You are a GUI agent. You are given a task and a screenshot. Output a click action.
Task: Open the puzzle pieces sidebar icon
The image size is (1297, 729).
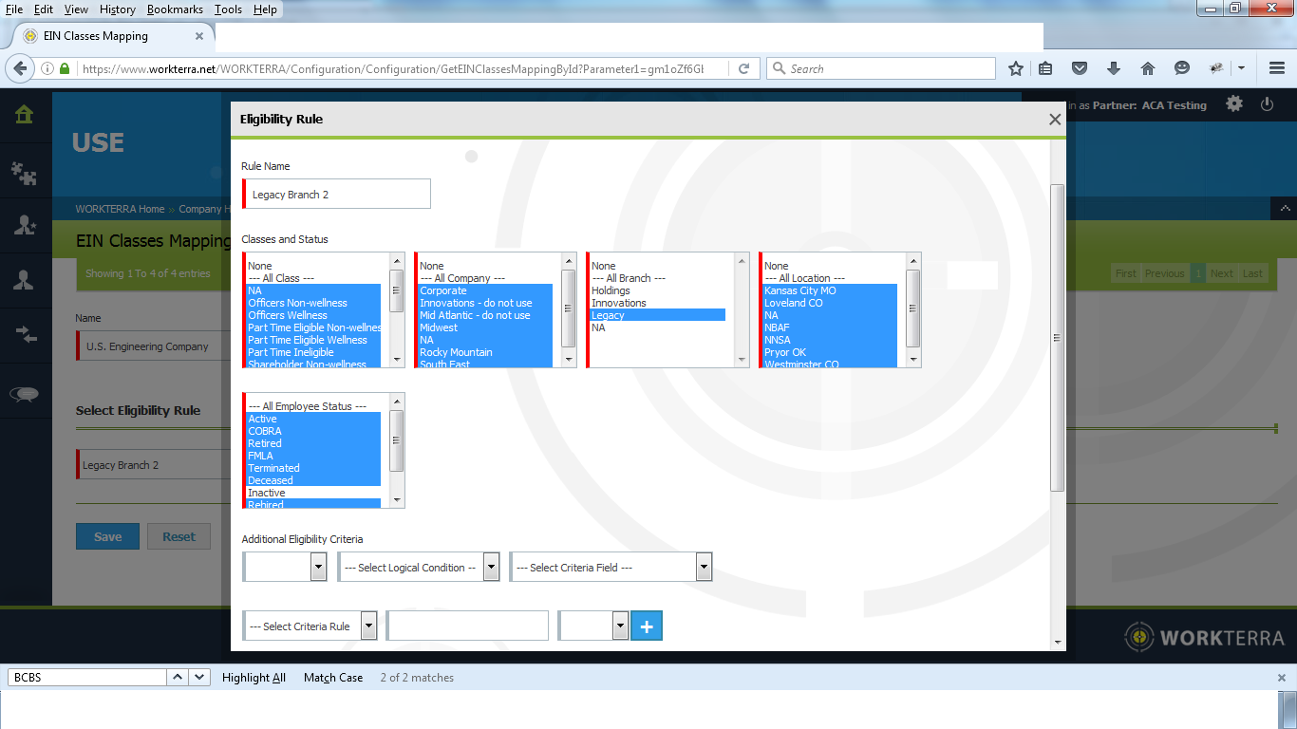click(24, 172)
